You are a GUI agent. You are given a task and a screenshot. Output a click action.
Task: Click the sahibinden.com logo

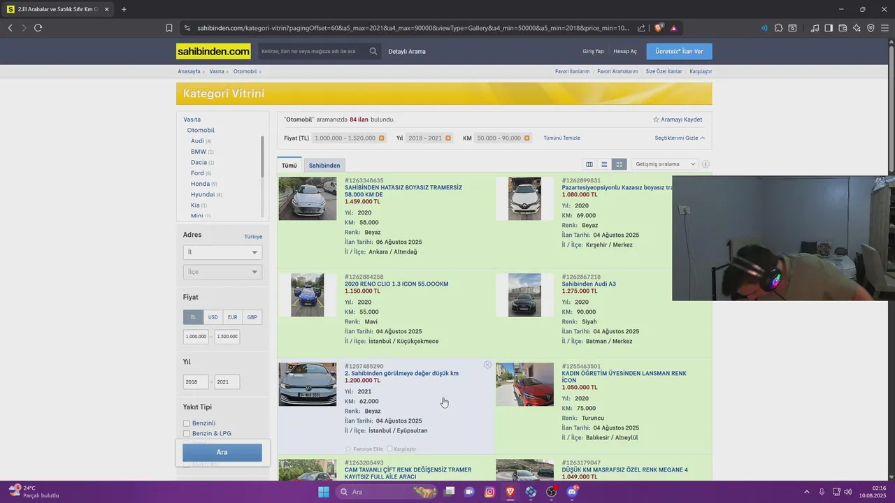(x=213, y=52)
